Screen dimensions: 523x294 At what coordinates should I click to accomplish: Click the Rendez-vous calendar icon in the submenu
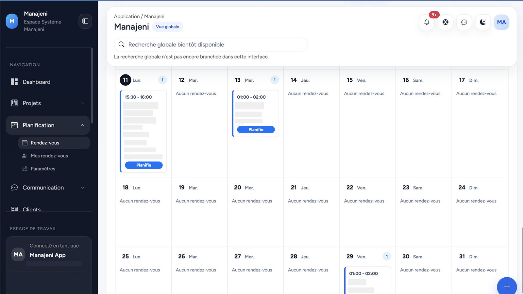[25, 143]
